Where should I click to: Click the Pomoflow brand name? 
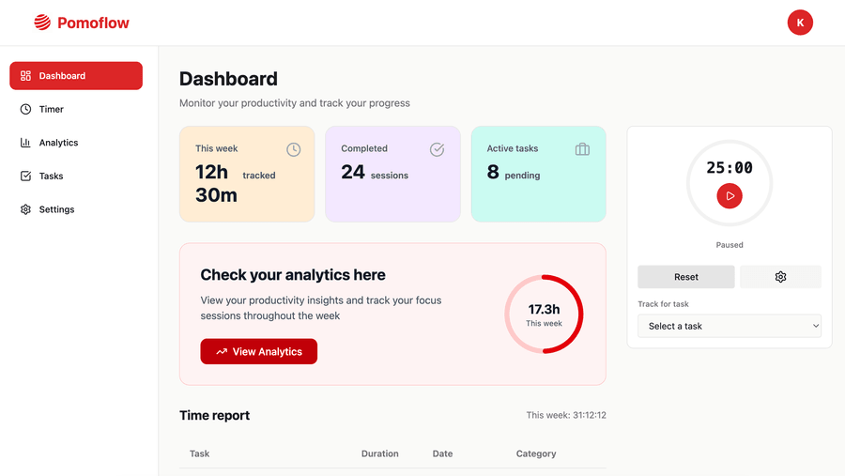pyautogui.click(x=93, y=23)
